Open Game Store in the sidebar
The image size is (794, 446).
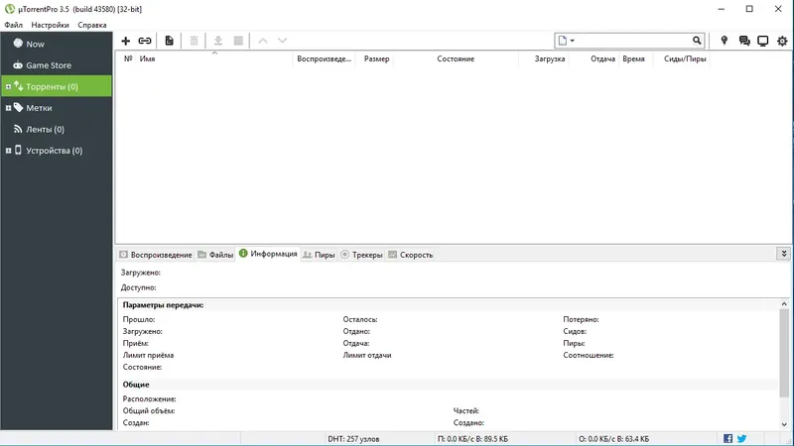[x=57, y=65]
